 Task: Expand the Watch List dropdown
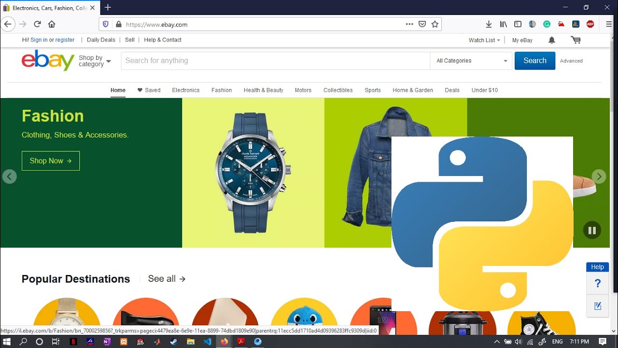[485, 40]
